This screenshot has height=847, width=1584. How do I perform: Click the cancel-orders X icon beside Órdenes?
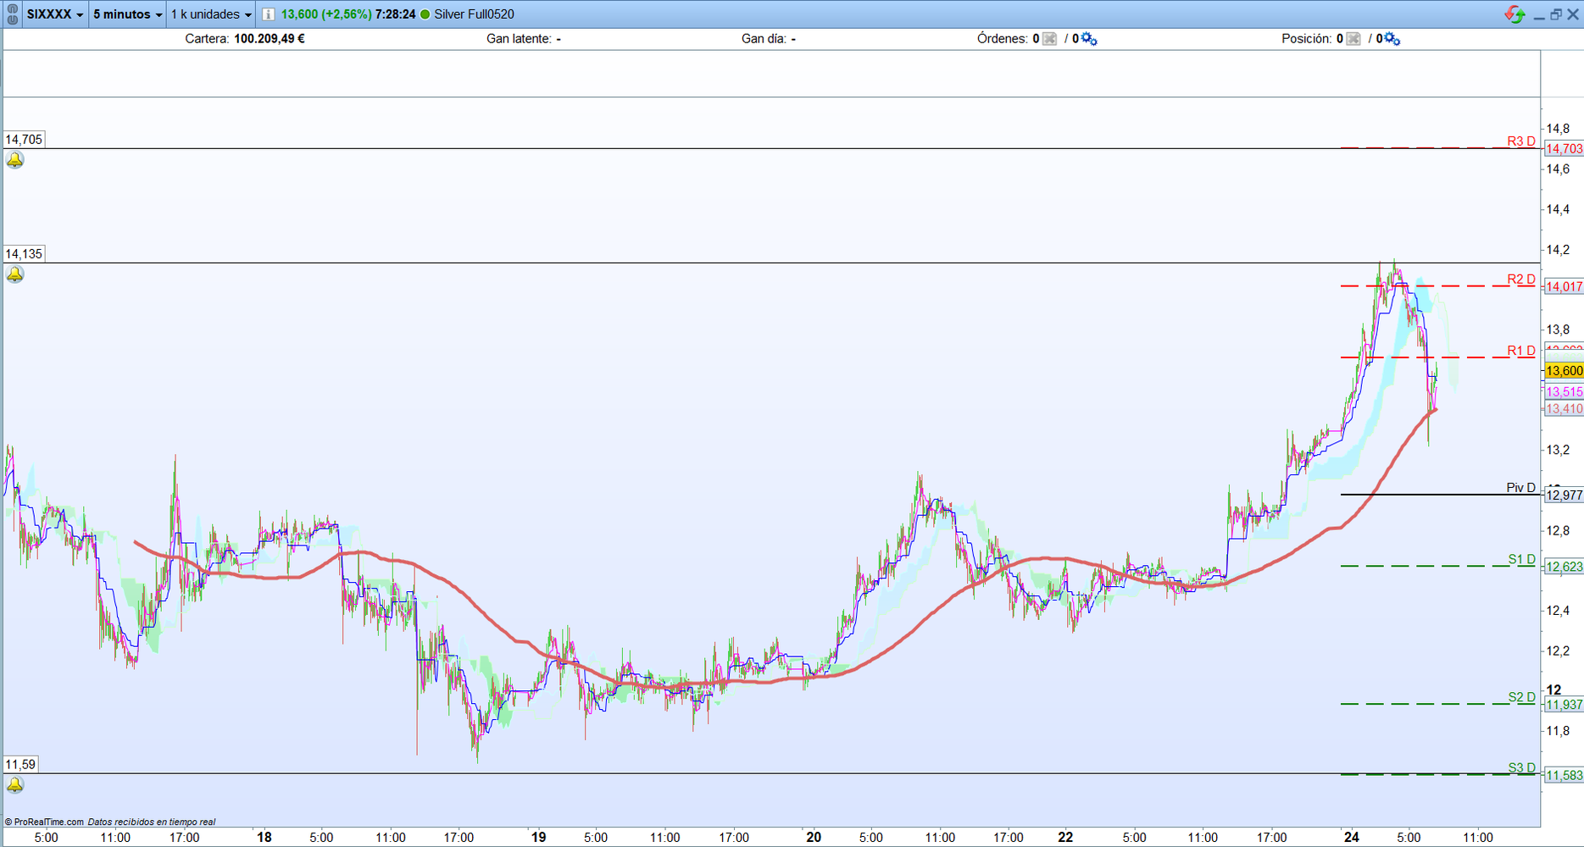point(1049,39)
